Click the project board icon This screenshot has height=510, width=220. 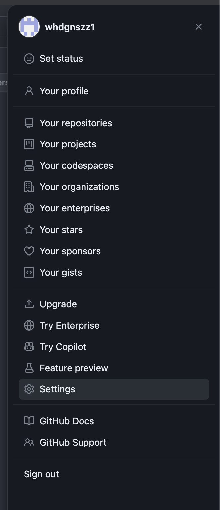click(29, 144)
